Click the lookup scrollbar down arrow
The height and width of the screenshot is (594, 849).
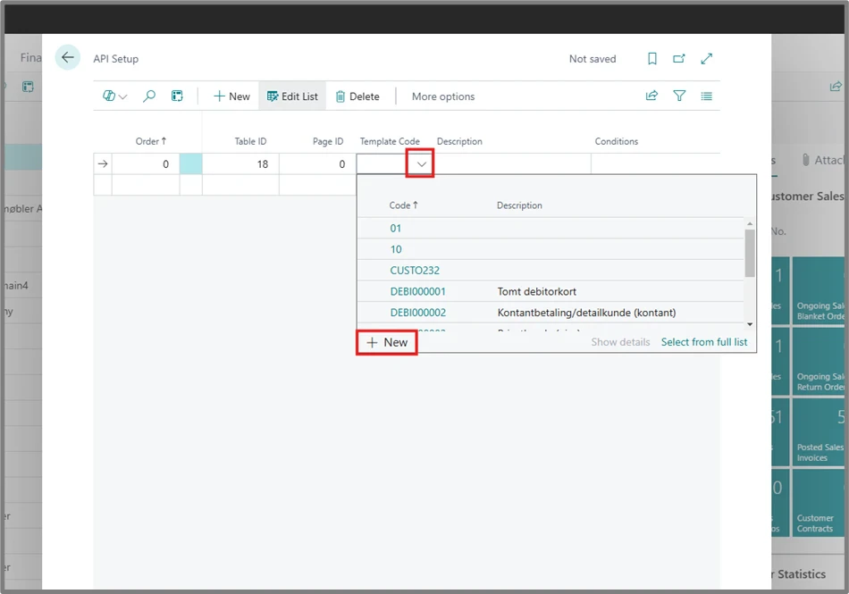pos(750,324)
